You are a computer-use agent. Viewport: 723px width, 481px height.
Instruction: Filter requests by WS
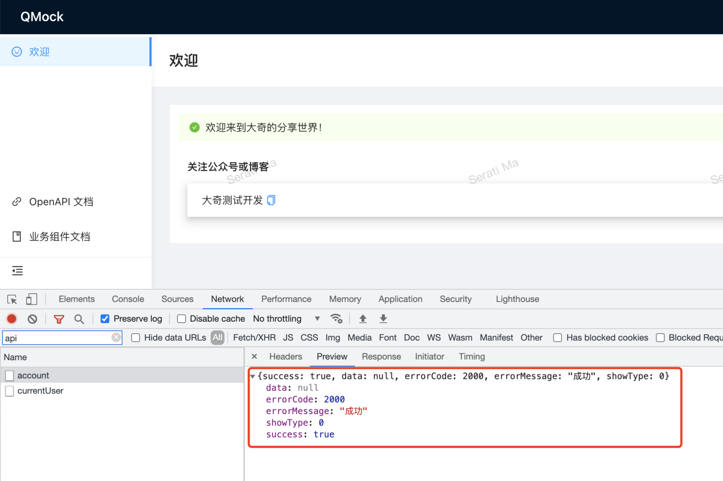coord(434,338)
